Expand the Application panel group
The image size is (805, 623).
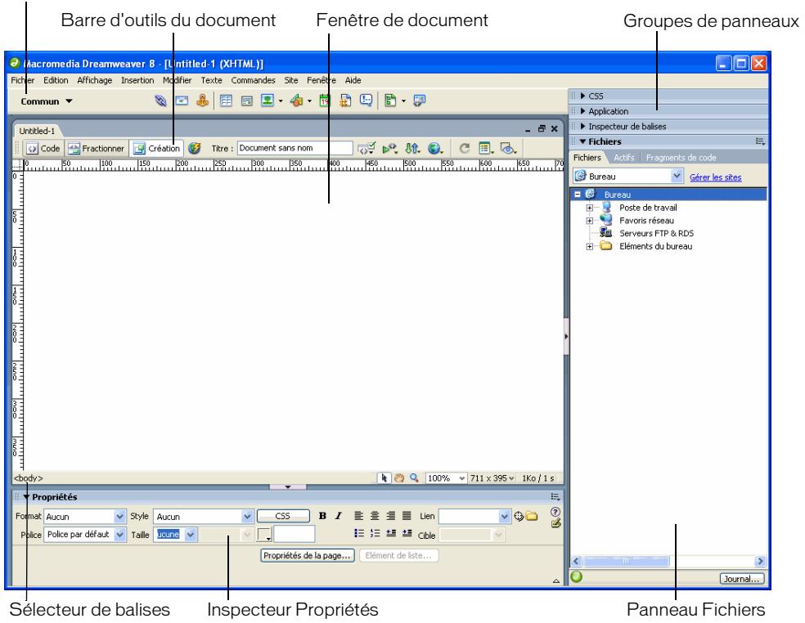(x=582, y=111)
